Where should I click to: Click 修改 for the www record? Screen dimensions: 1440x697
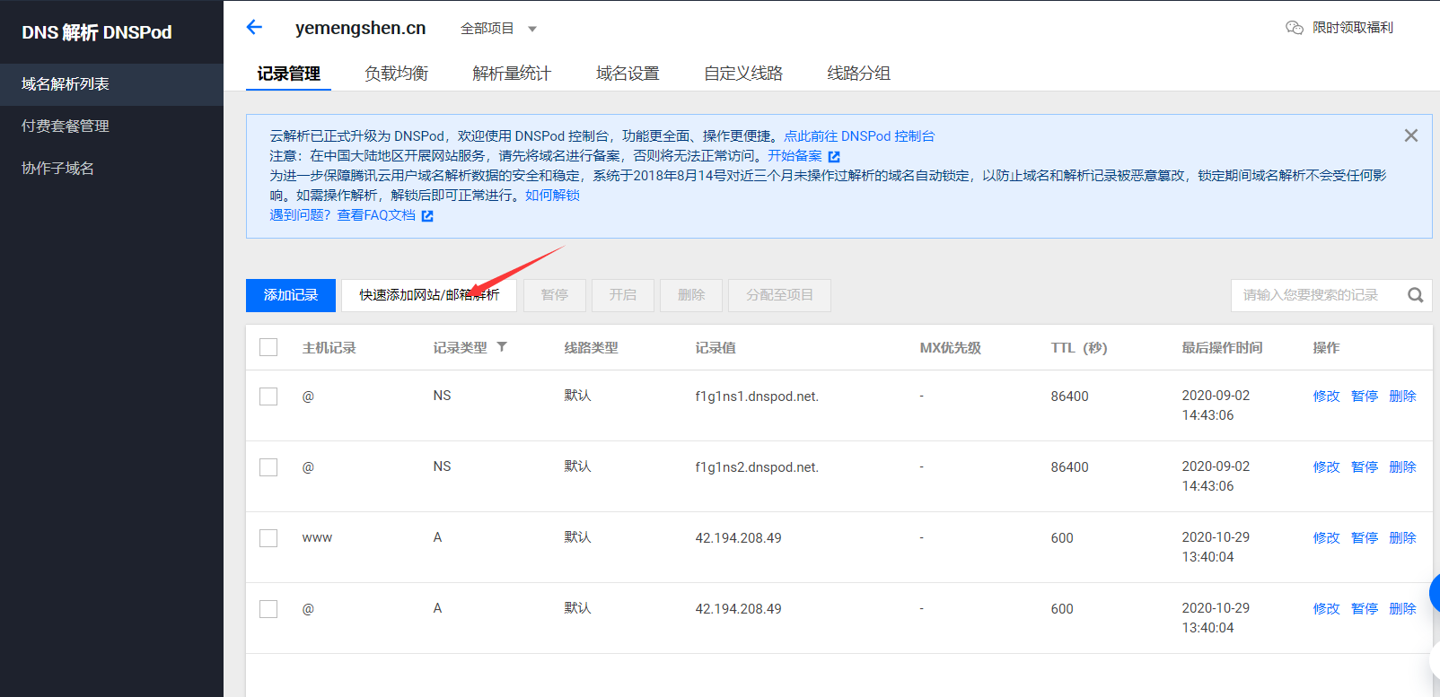[x=1325, y=538]
